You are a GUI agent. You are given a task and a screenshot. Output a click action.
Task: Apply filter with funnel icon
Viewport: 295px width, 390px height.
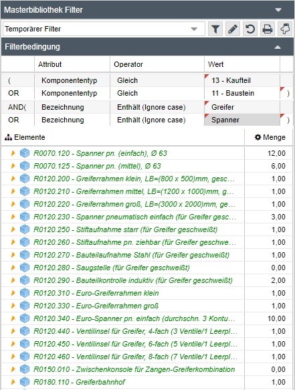(x=215, y=29)
